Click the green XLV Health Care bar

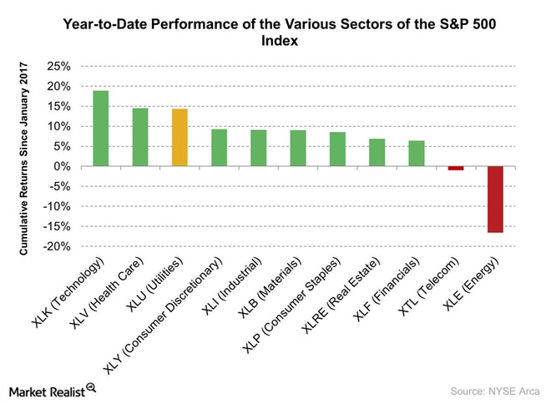pos(140,137)
